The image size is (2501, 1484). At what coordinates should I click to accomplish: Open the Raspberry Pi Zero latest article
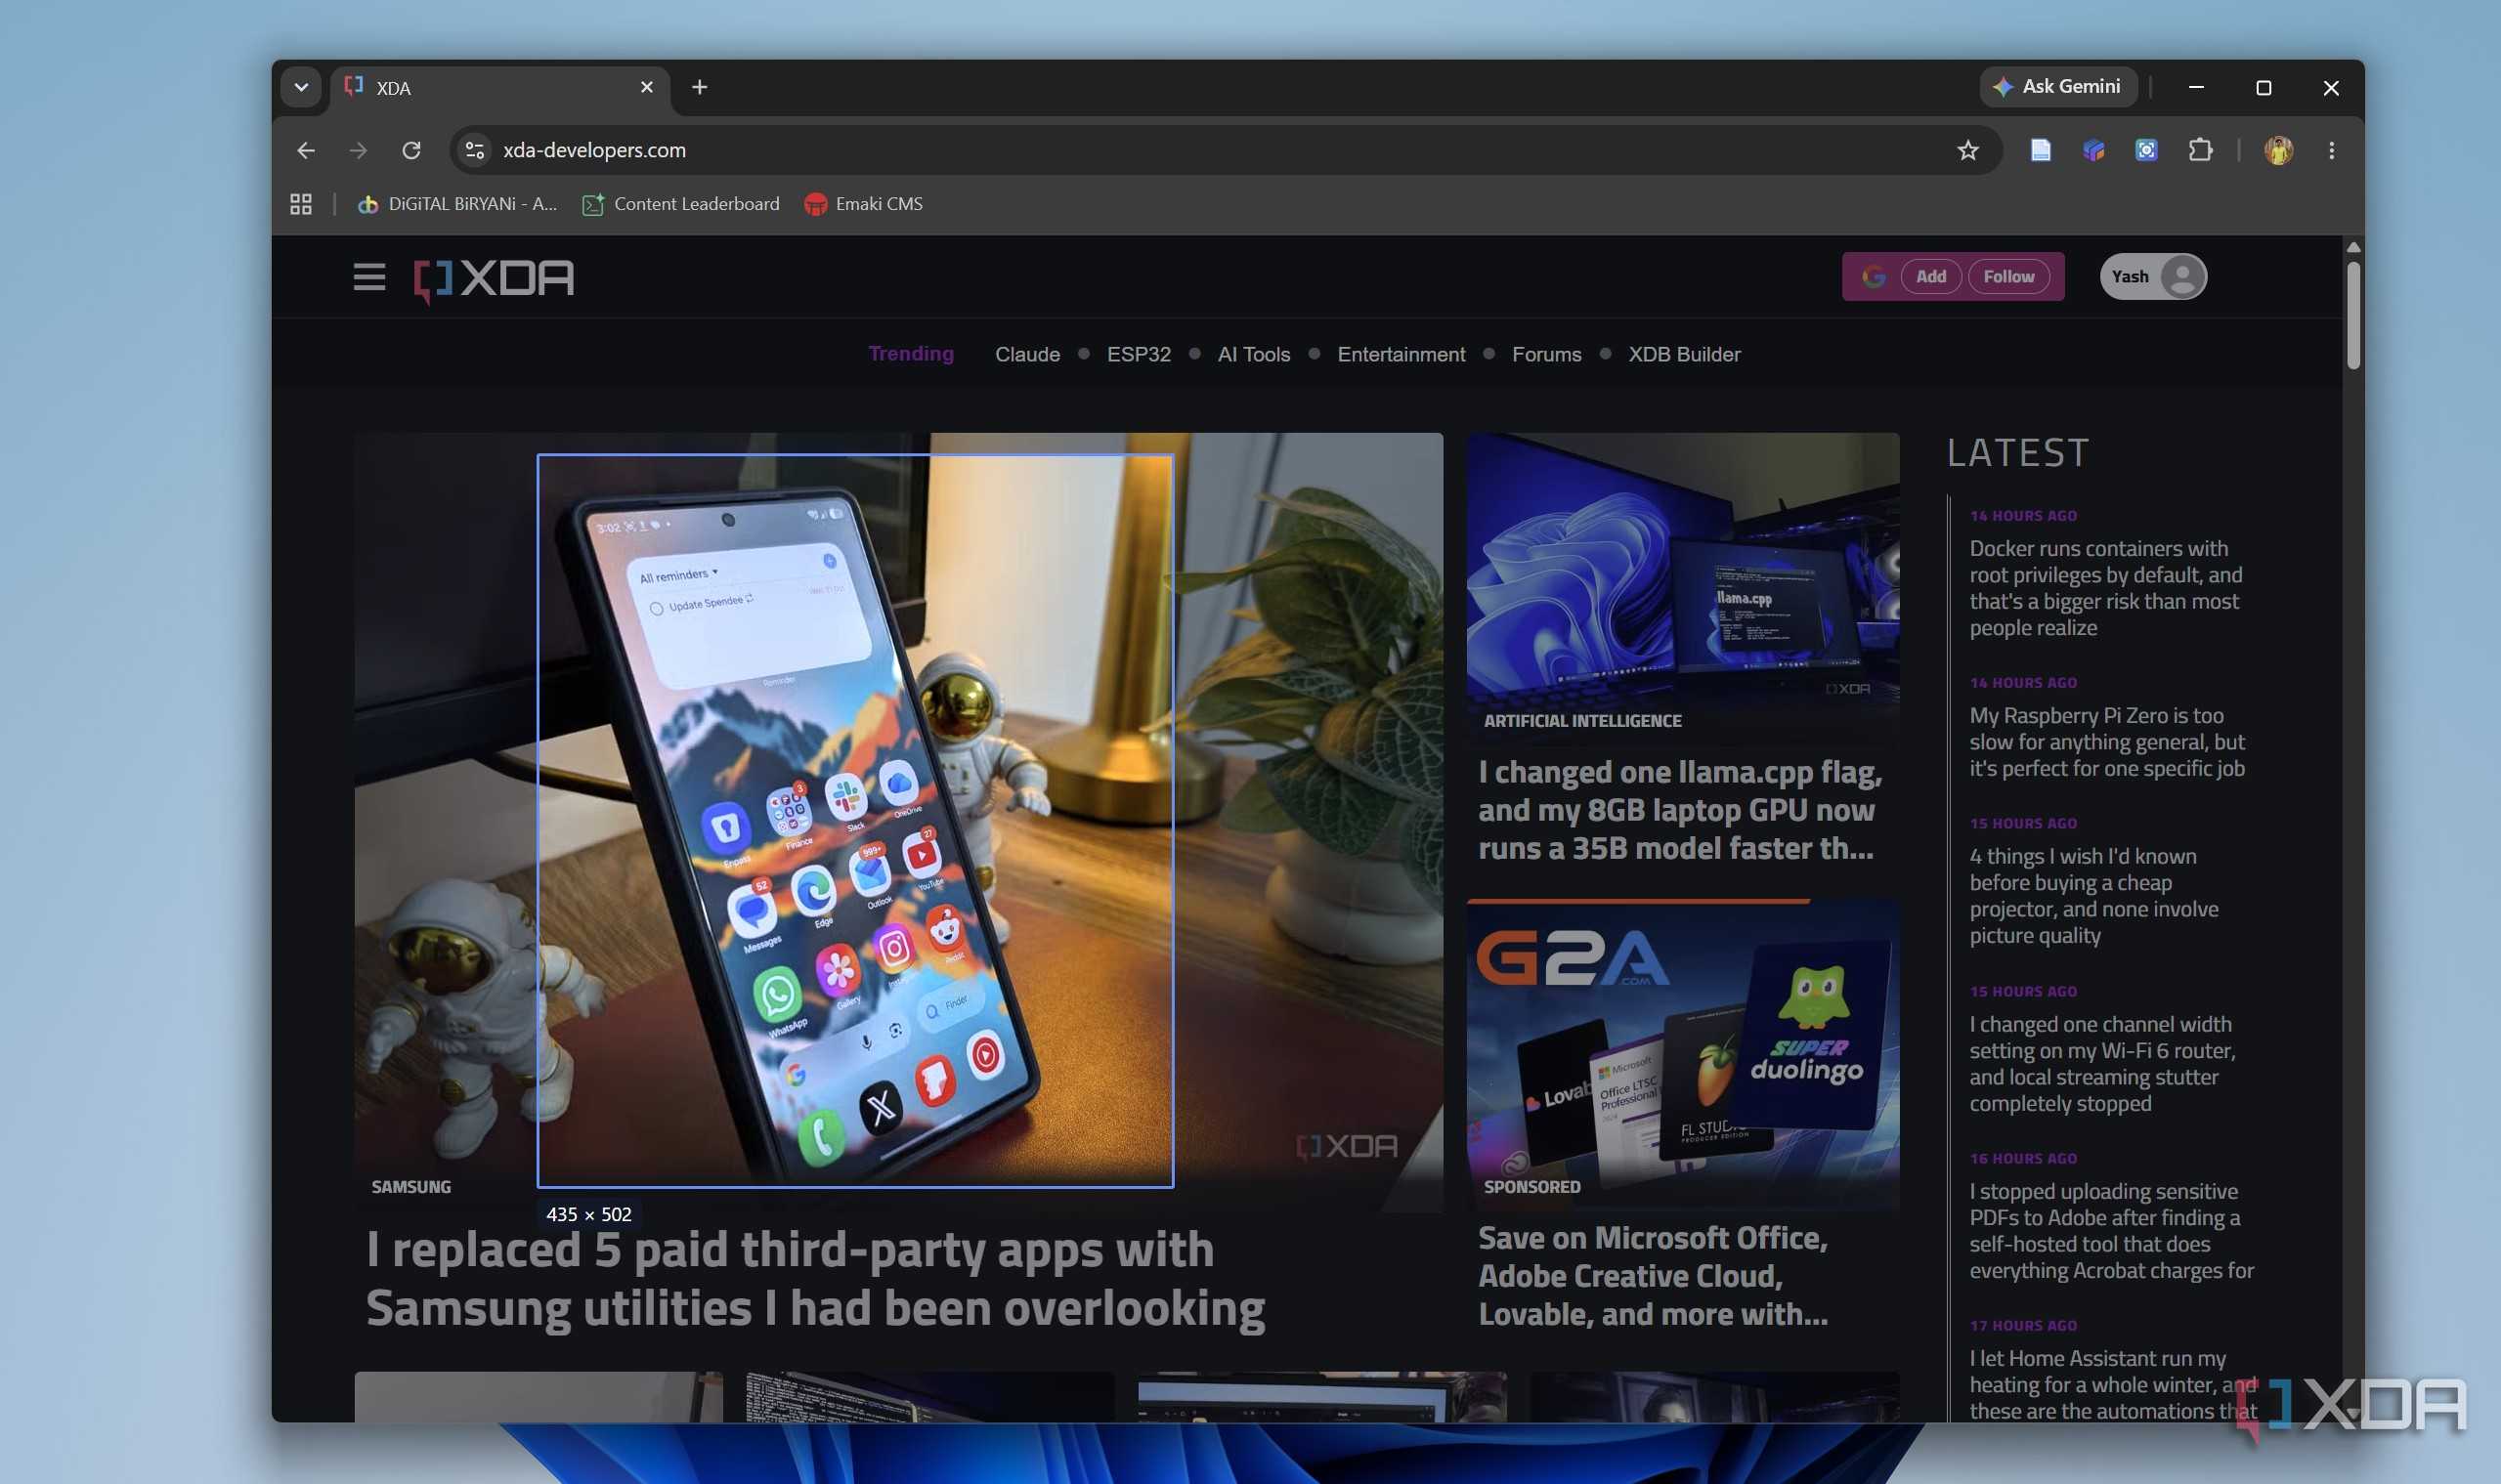[2107, 742]
